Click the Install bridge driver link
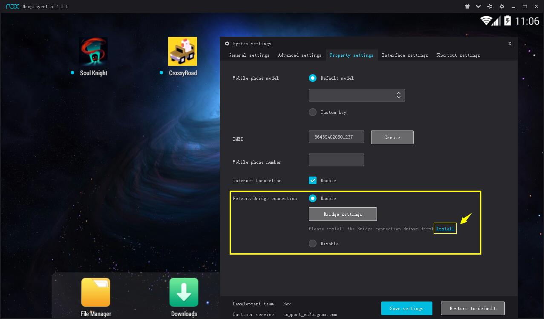The image size is (544, 319). pyautogui.click(x=445, y=229)
